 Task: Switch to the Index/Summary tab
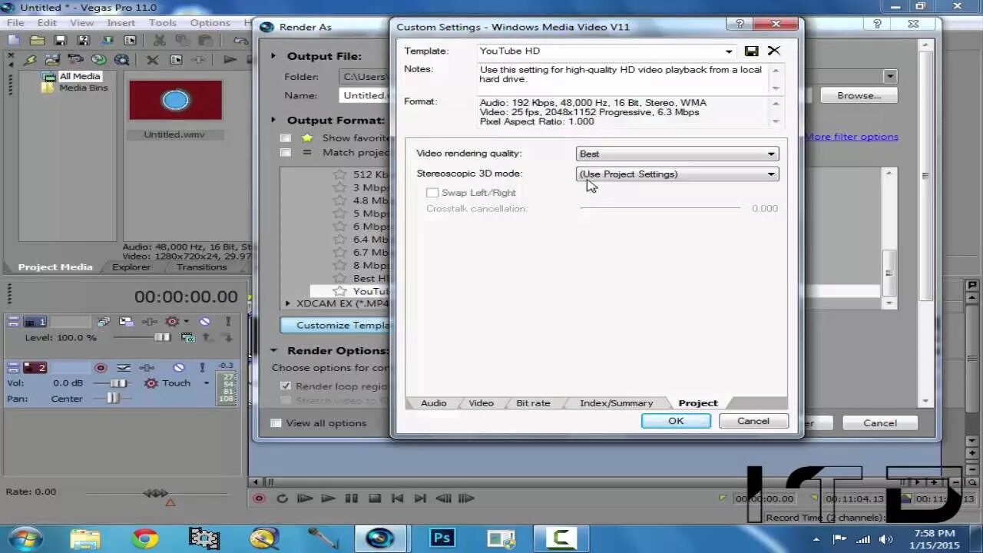616,403
